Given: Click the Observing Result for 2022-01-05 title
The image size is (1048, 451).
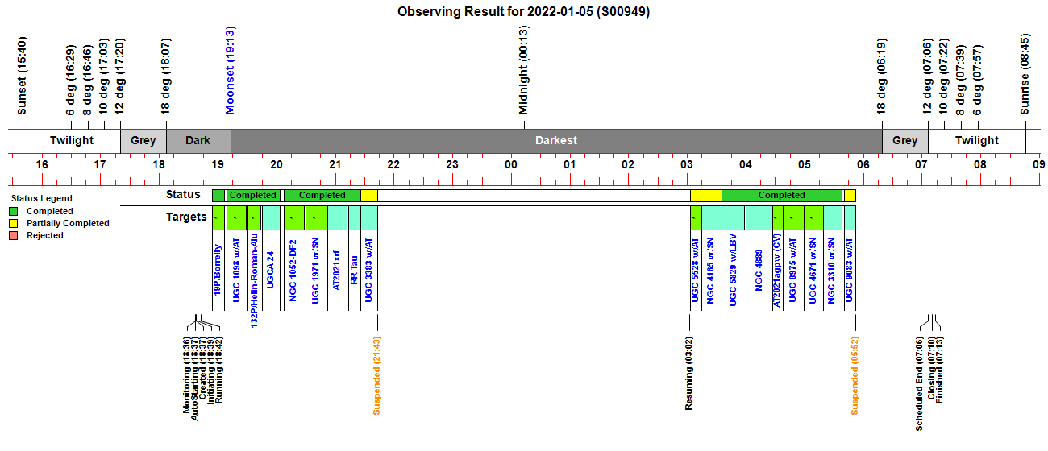Looking at the screenshot, I should [x=523, y=11].
